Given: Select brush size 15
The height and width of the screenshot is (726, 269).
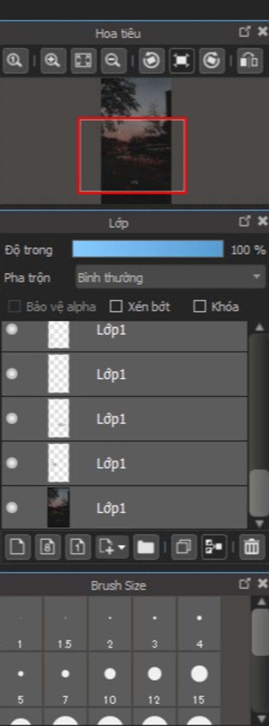Looking at the screenshot, I should [x=199, y=680].
